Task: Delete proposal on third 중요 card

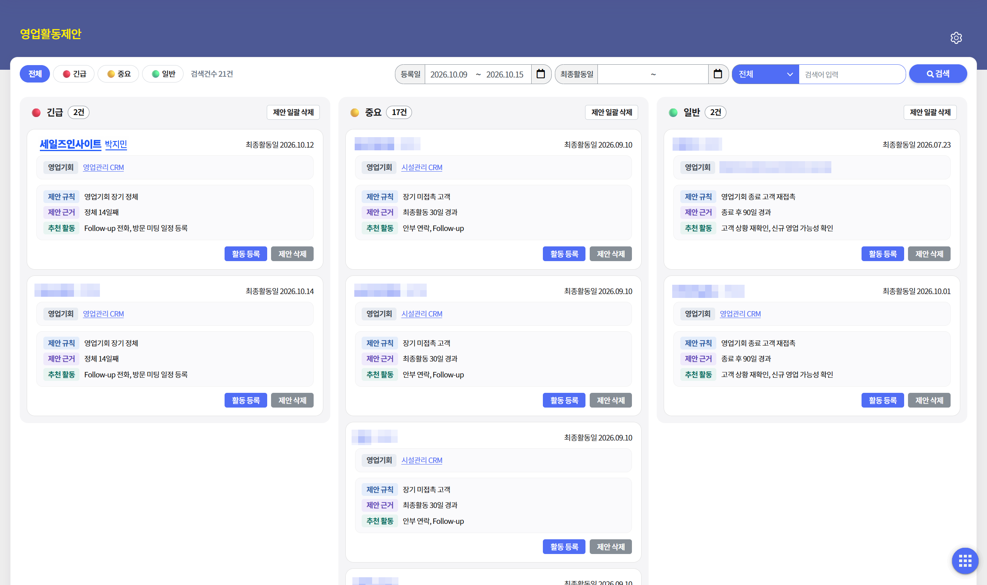Action: (611, 547)
